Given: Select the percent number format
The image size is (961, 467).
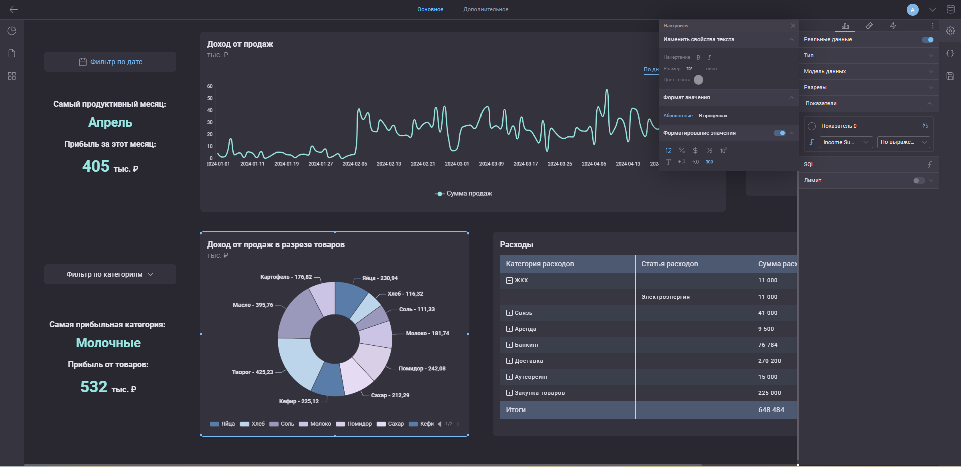Looking at the screenshot, I should (682, 150).
